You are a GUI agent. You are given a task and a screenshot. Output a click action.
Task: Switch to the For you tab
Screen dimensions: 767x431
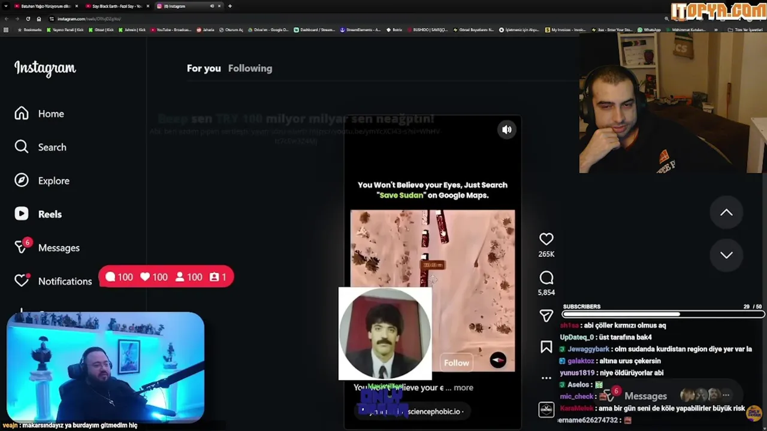point(204,68)
